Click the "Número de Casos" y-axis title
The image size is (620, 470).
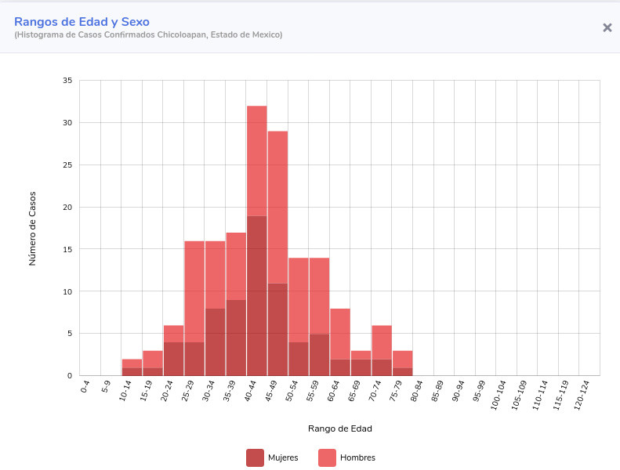33,228
